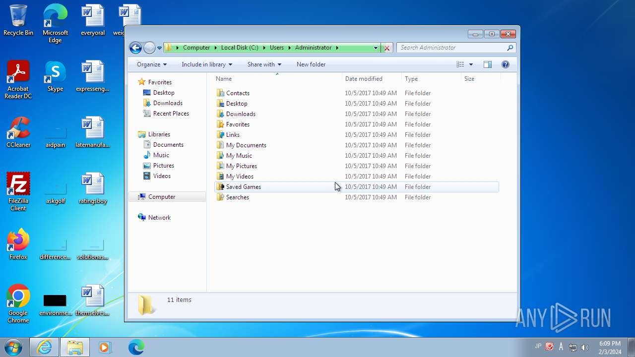Open the Organize menu
Image resolution: width=635 pixels, height=357 pixels.
pyautogui.click(x=152, y=64)
